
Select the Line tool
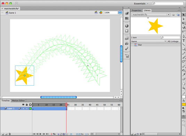pos(184,45)
